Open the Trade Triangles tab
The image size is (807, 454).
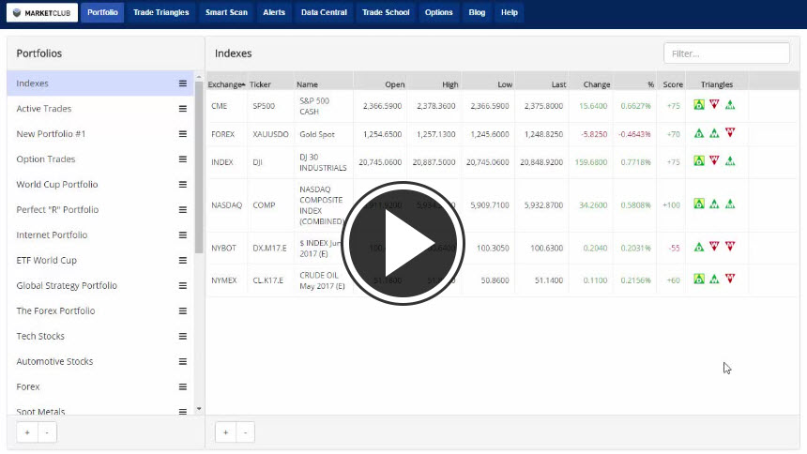point(160,13)
